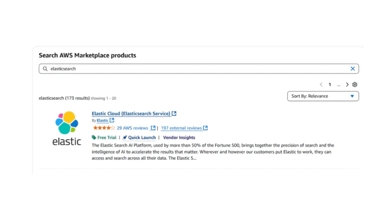Image resolution: width=390 pixels, height=222 pixels.
Task: Select the Quick Launch option
Action: [x=141, y=137]
